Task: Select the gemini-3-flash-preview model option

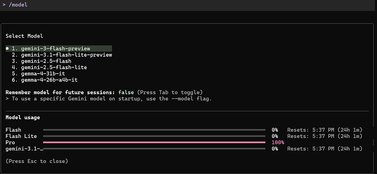Action: coord(59,49)
